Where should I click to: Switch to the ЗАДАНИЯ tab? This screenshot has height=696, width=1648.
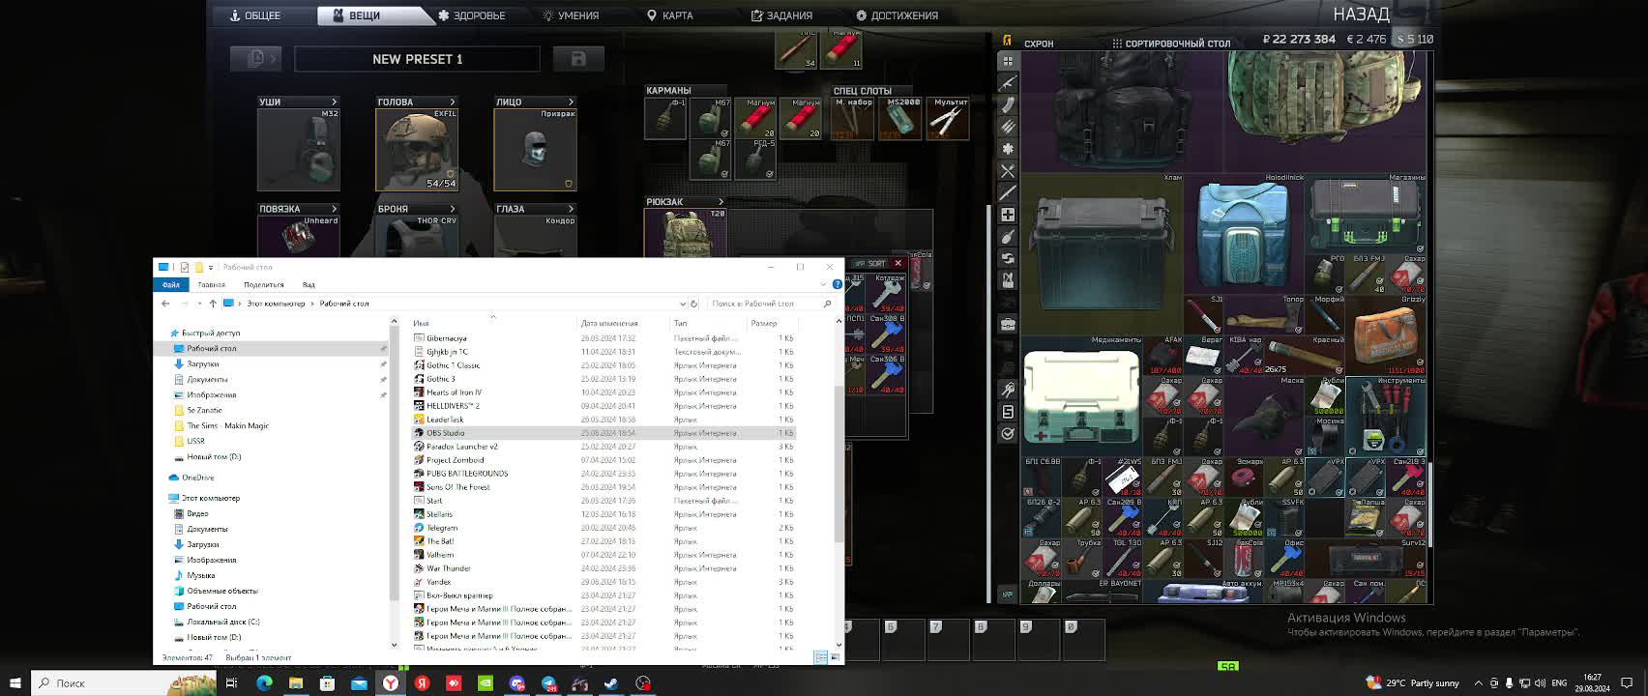(781, 15)
